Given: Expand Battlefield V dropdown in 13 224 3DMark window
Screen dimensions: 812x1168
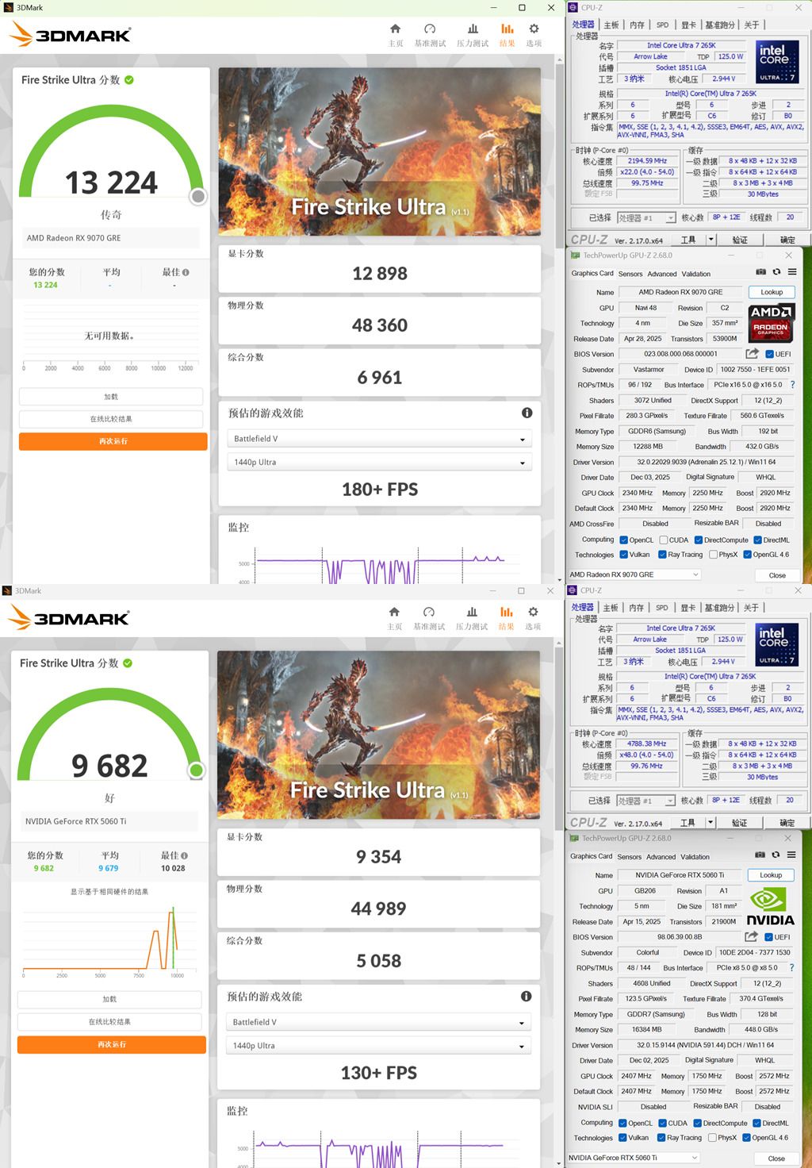Looking at the screenshot, I should [380, 439].
